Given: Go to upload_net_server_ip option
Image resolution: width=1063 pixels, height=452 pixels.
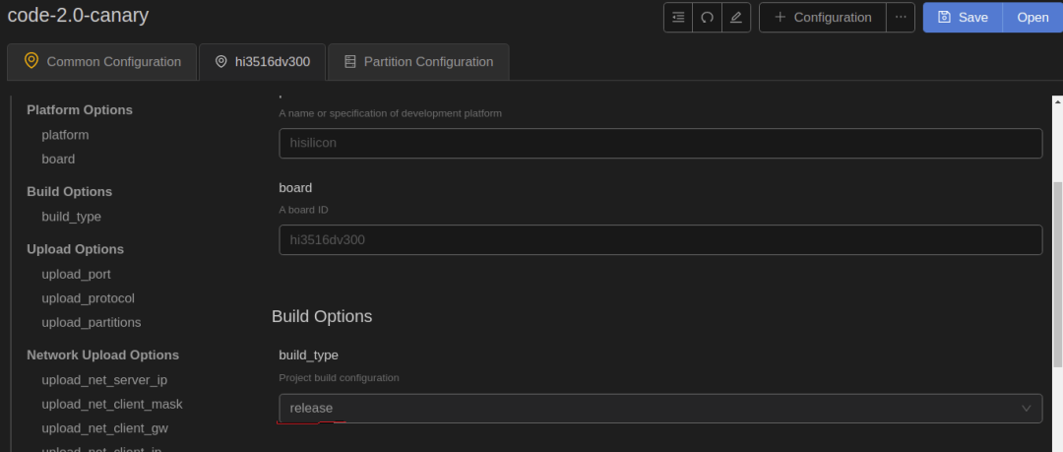Looking at the screenshot, I should click(x=104, y=380).
